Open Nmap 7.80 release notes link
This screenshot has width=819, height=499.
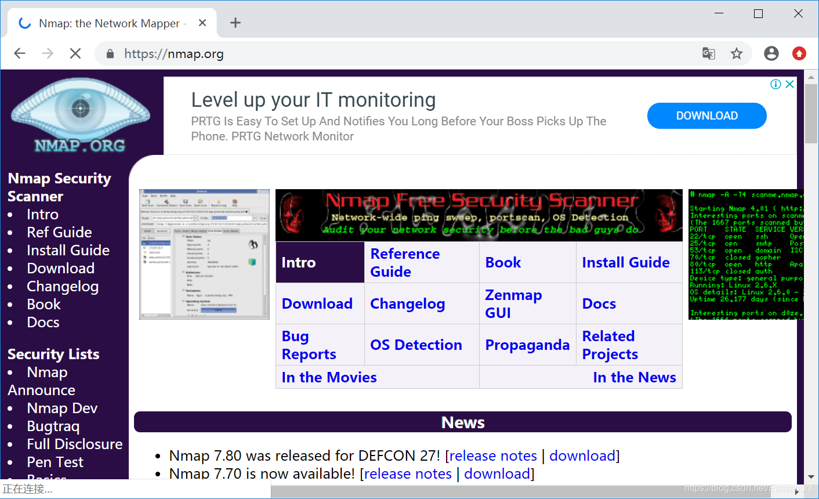[x=494, y=455]
